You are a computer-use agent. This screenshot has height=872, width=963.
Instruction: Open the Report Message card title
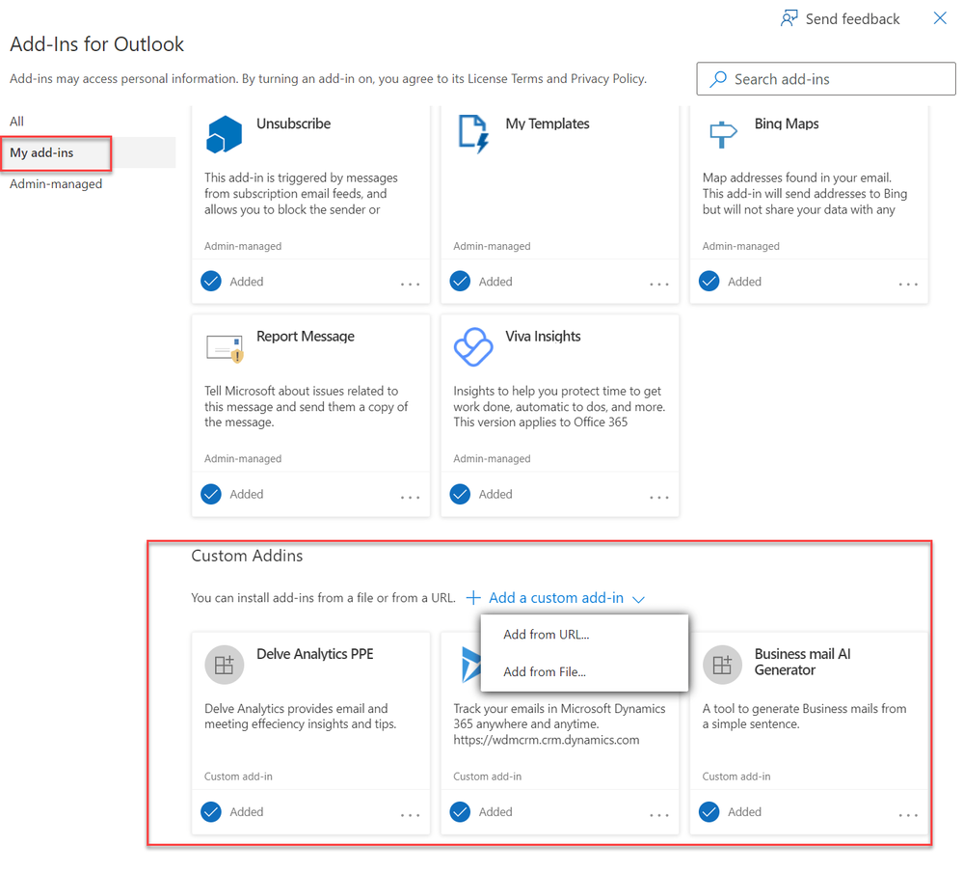(x=306, y=336)
